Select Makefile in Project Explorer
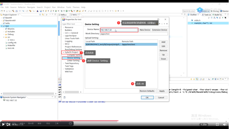The width and height of the screenshot is (229, 129). 11,45
